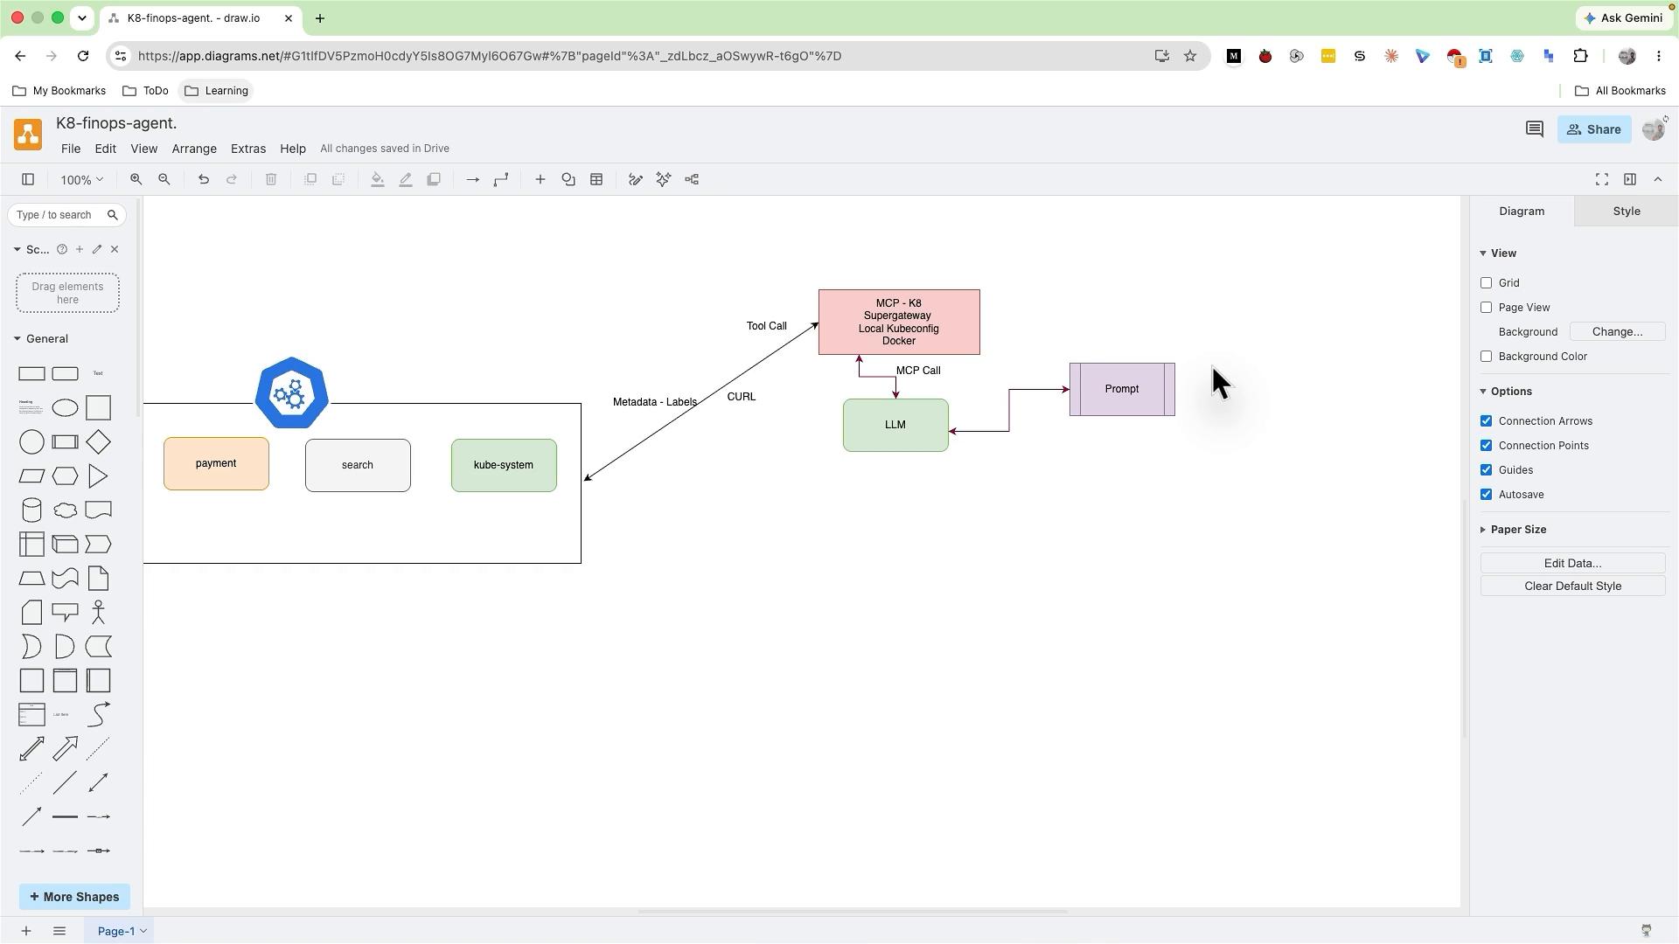The width and height of the screenshot is (1679, 944).
Task: Select the waypoints connector icon
Action: pos(501,179)
